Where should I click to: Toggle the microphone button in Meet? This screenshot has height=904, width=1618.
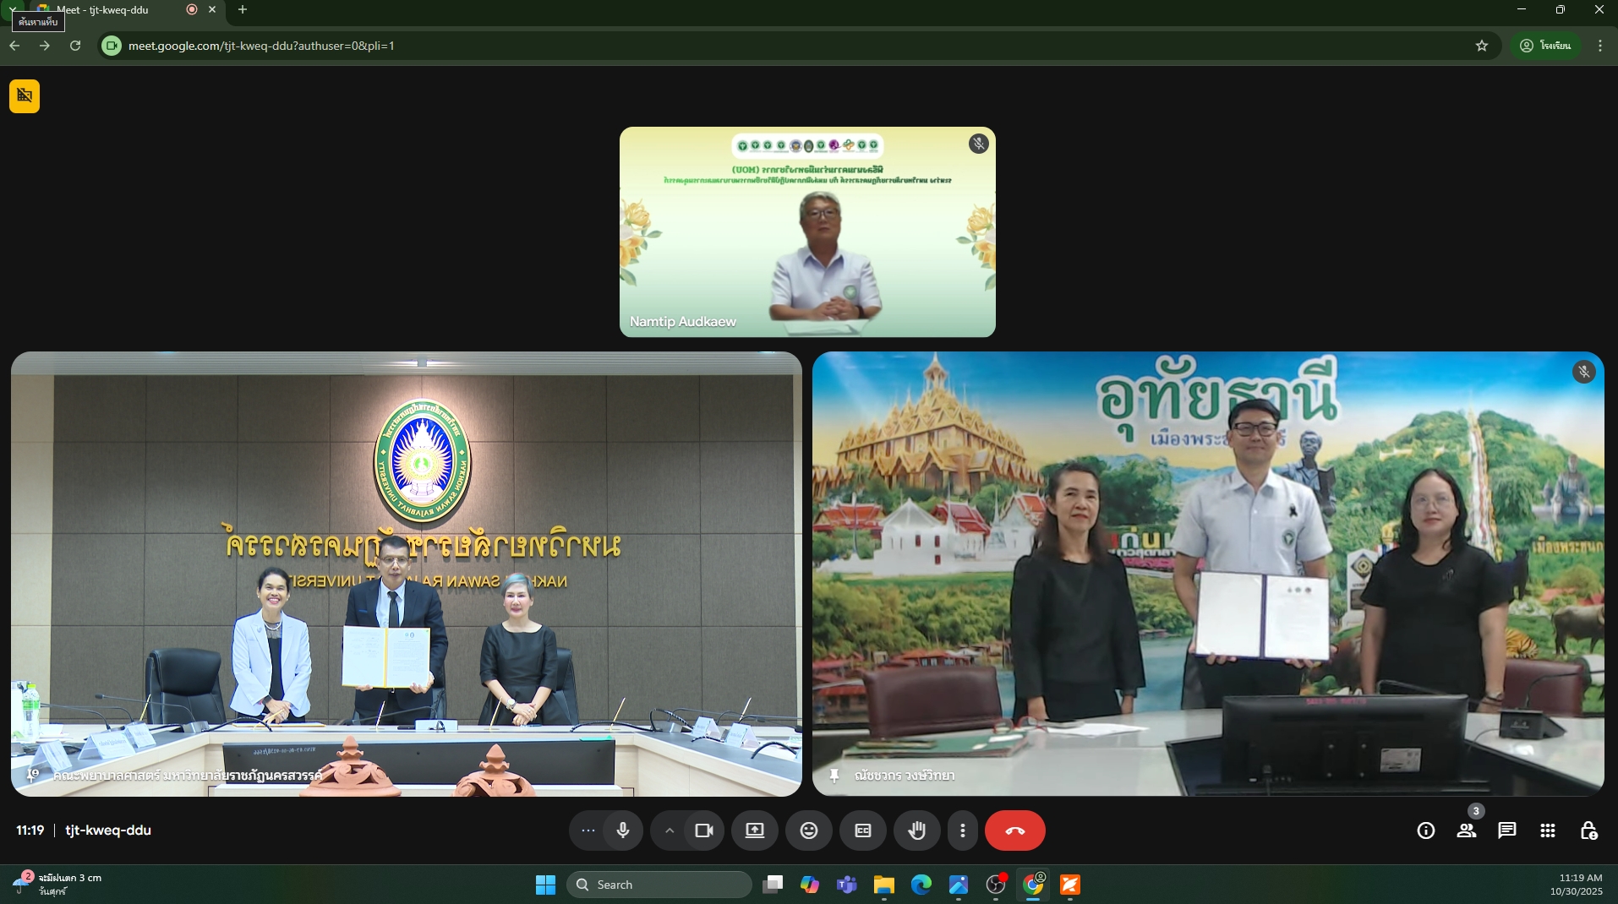[623, 830]
